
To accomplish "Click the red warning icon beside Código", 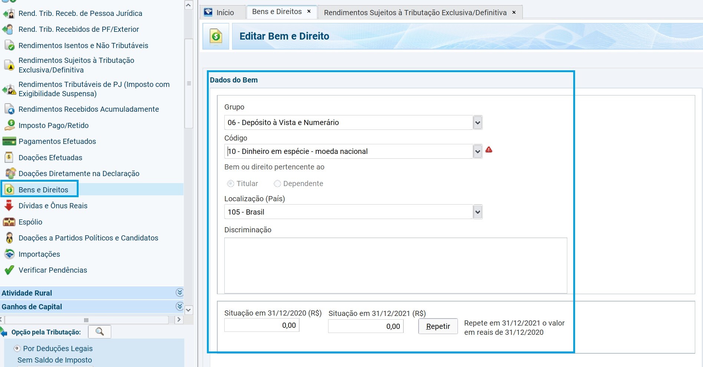I will click(489, 150).
